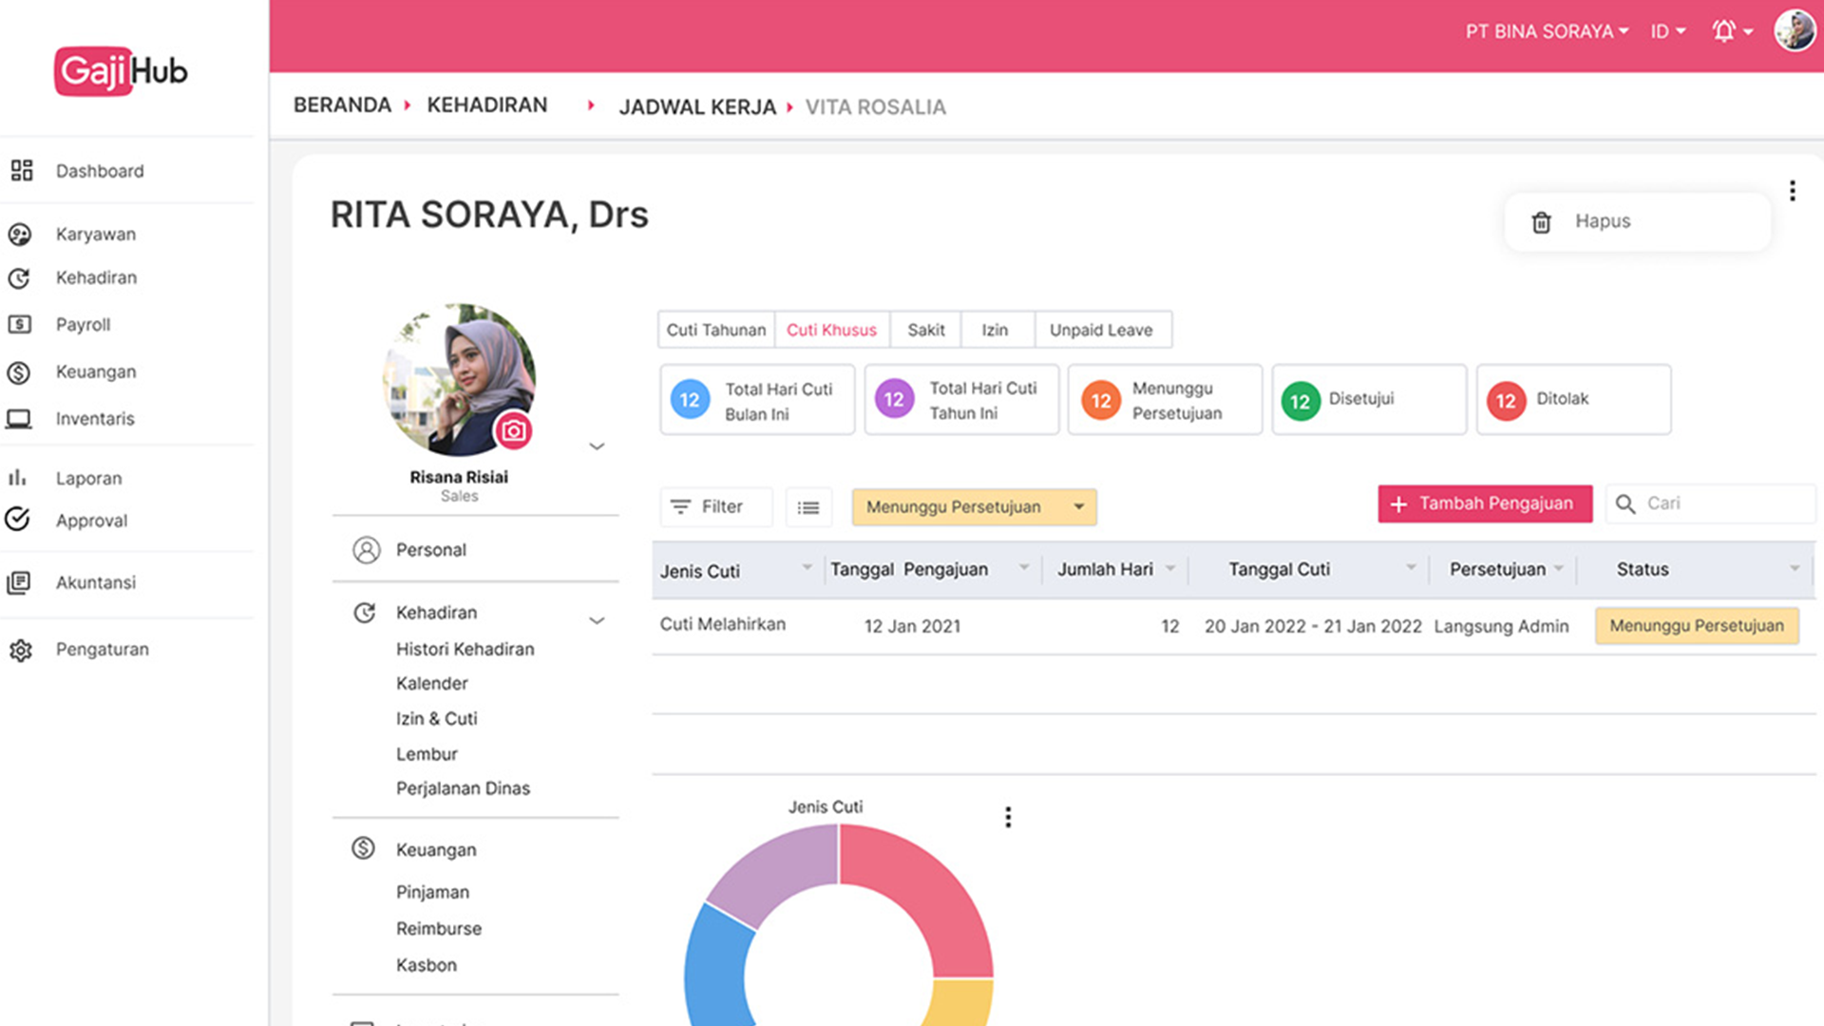Screen dimensions: 1824x1026
Task: Click the Karyawan people icon
Action: 20,235
